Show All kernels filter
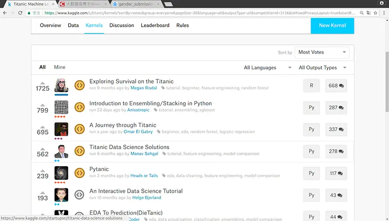 pyautogui.click(x=42, y=67)
